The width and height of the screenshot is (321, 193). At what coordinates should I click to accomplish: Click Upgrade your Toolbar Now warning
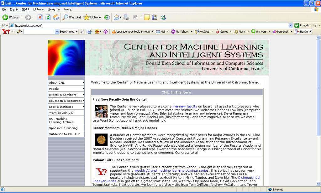click(131, 32)
